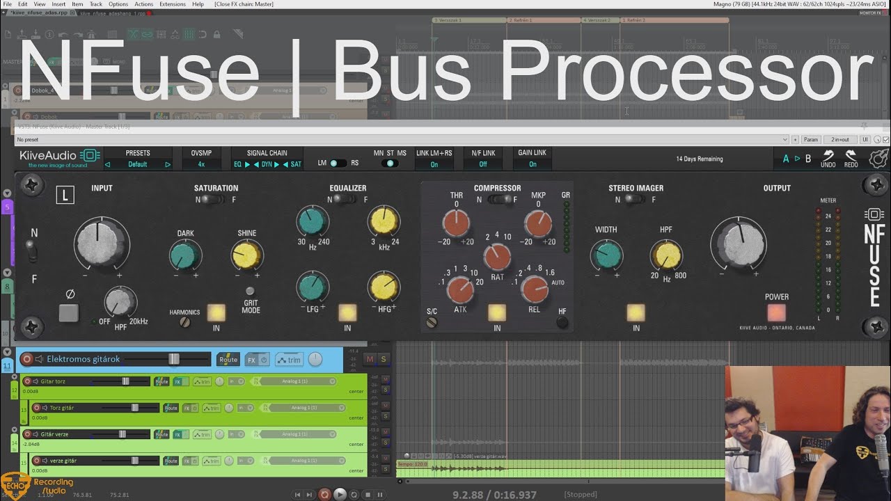Viewport: 891px width, 501px height.
Task: Arm record on Elektromos gitárok track
Action: point(27,359)
